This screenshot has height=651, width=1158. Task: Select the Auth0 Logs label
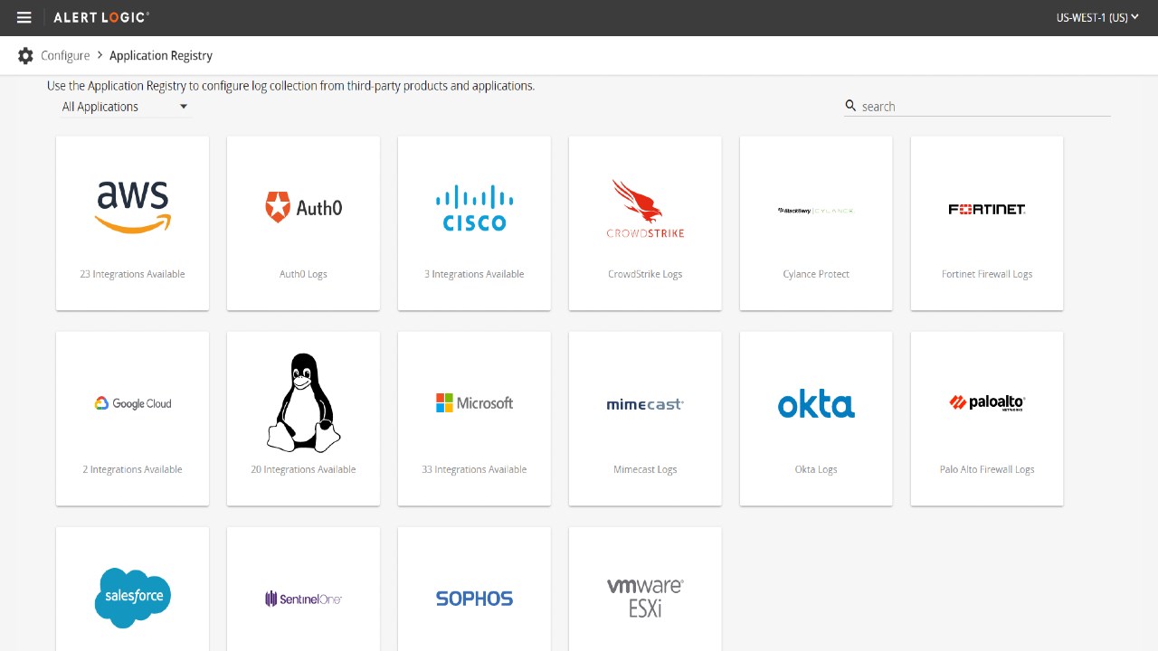pyautogui.click(x=304, y=274)
